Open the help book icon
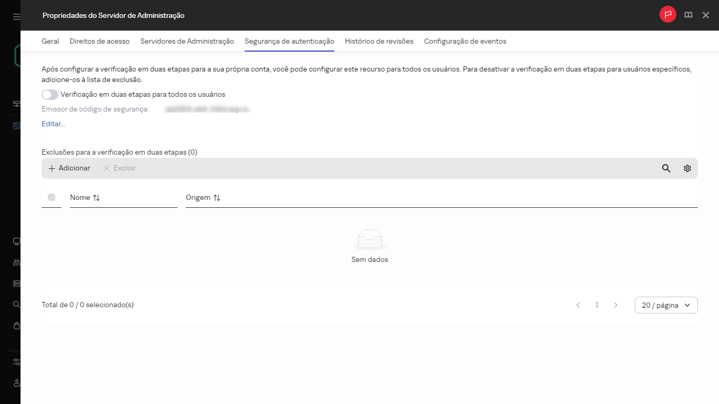Viewport: 719px width, 404px height. pos(688,15)
